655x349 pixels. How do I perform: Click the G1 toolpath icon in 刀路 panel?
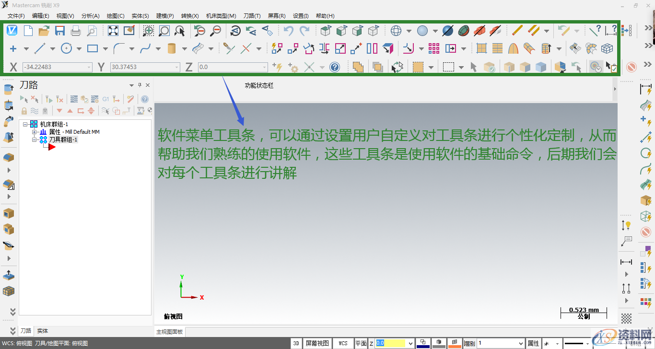tap(106, 99)
